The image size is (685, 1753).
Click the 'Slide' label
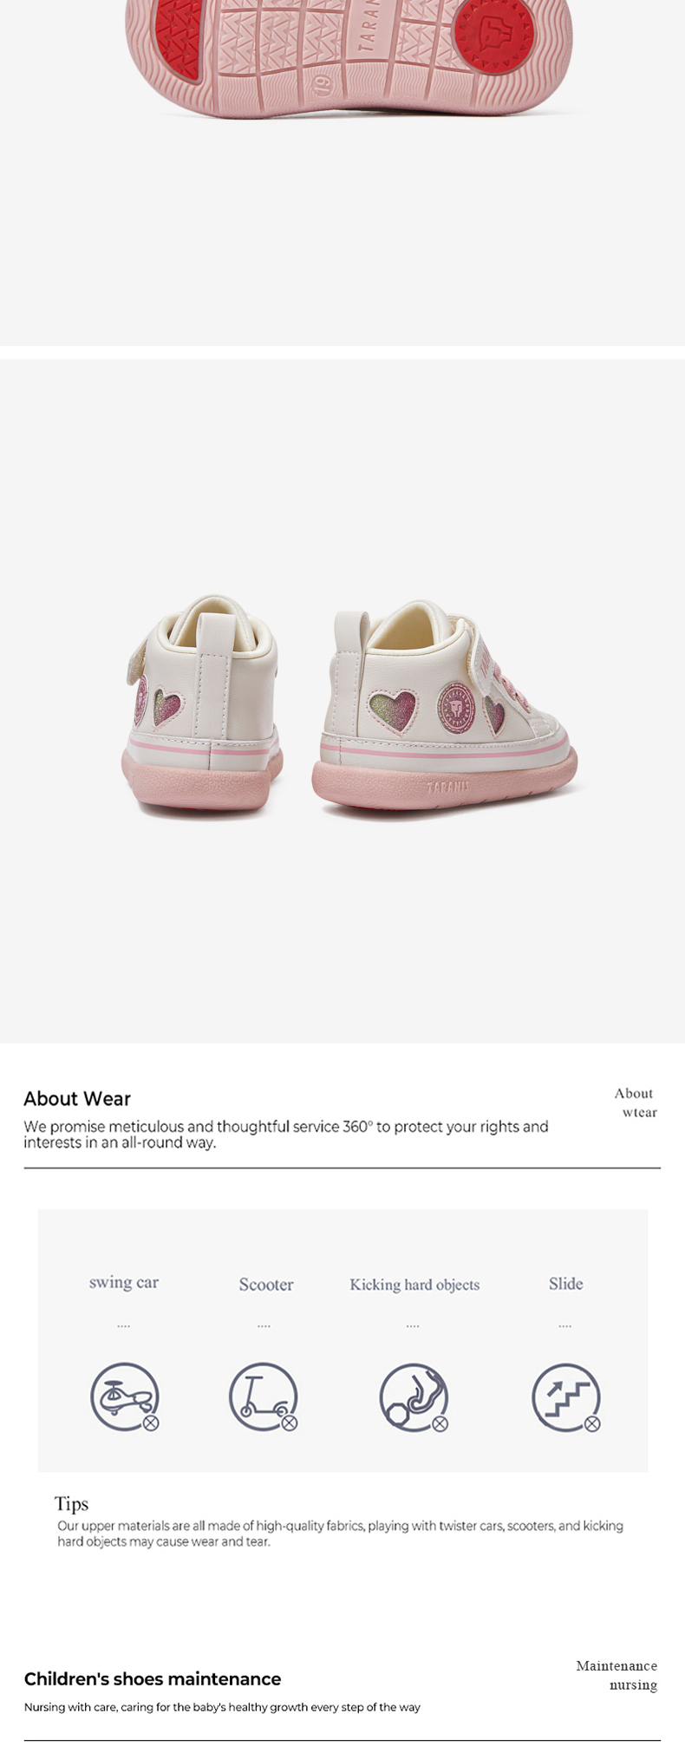(565, 1284)
